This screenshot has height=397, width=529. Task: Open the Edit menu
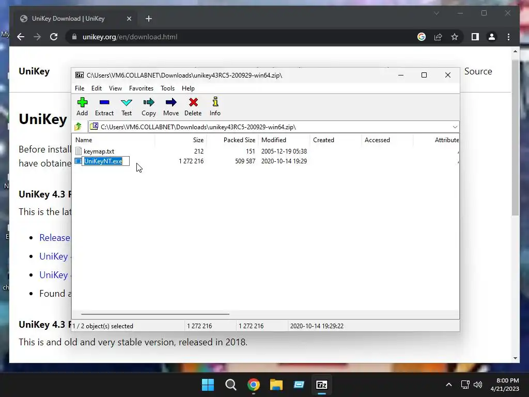click(97, 88)
